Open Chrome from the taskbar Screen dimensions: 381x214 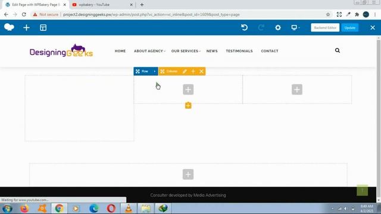click(59, 209)
